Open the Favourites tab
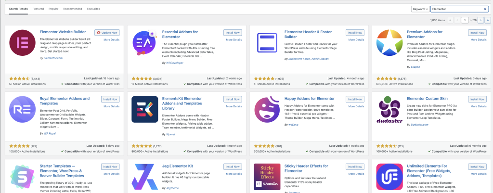Viewport: 493px width, 193px height. pyautogui.click(x=93, y=9)
